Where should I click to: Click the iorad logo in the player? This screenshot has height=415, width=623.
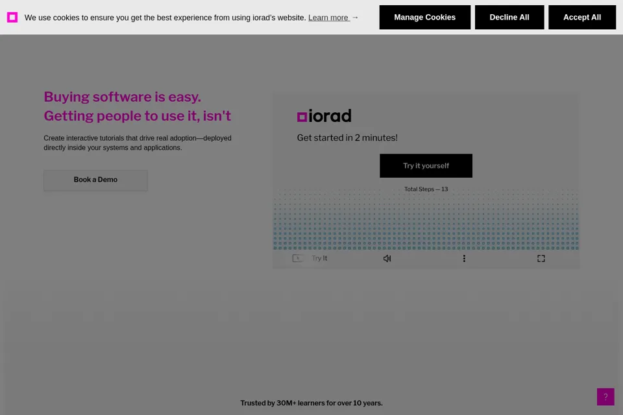click(x=324, y=115)
